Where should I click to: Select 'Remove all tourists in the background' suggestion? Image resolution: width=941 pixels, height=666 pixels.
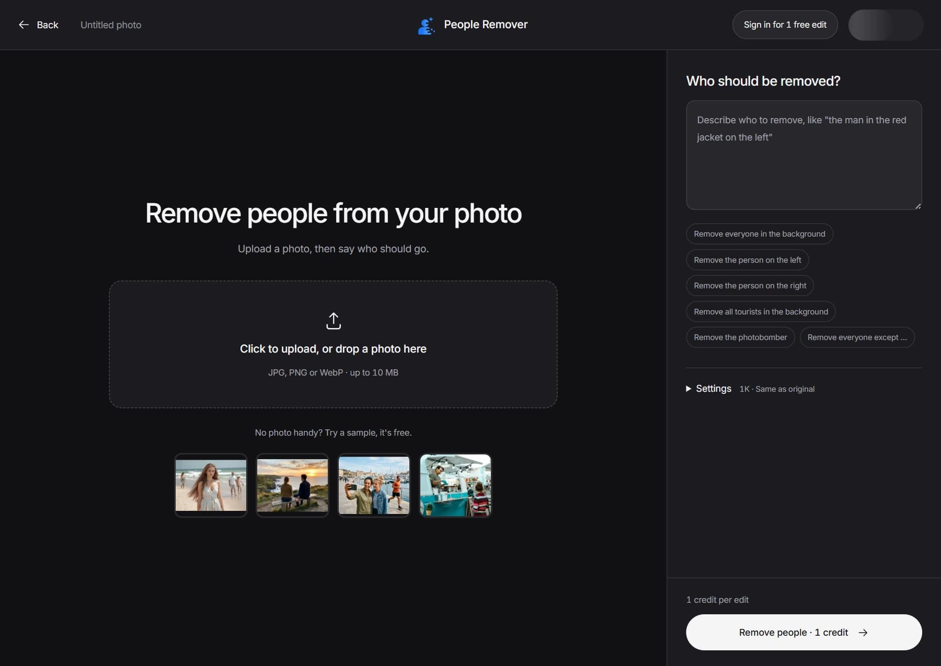pos(761,312)
